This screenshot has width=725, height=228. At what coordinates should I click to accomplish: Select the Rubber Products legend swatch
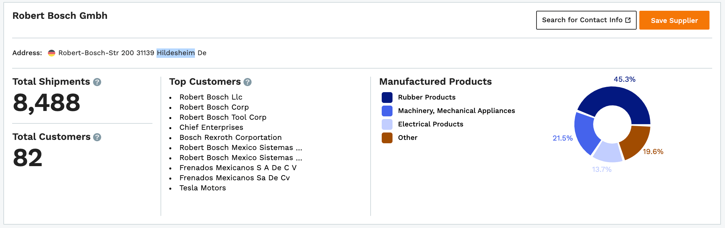click(387, 98)
